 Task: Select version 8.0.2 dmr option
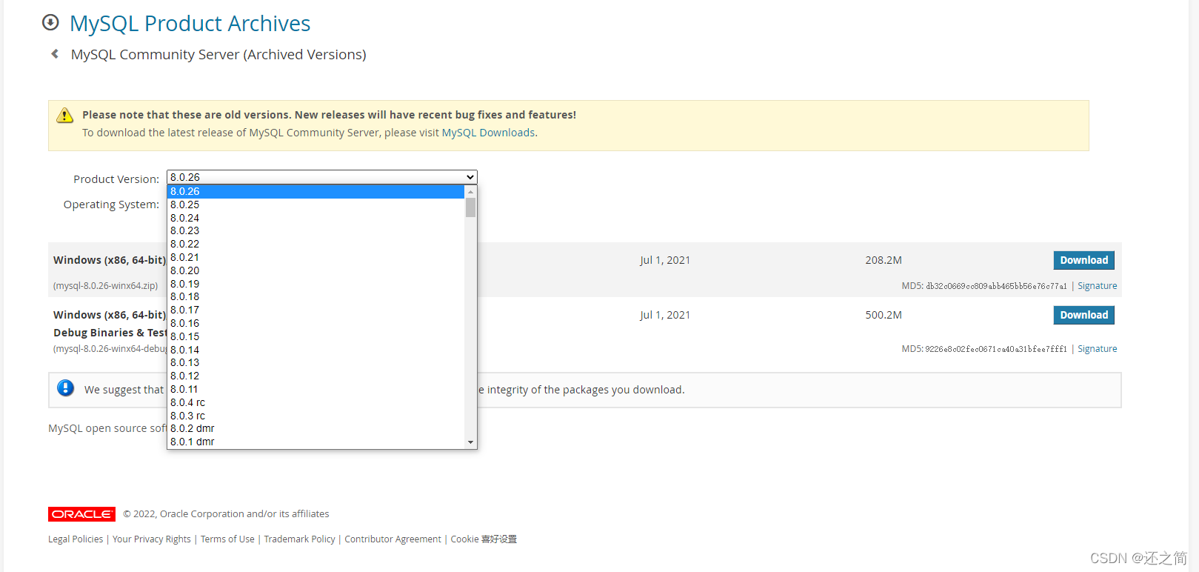coord(316,428)
